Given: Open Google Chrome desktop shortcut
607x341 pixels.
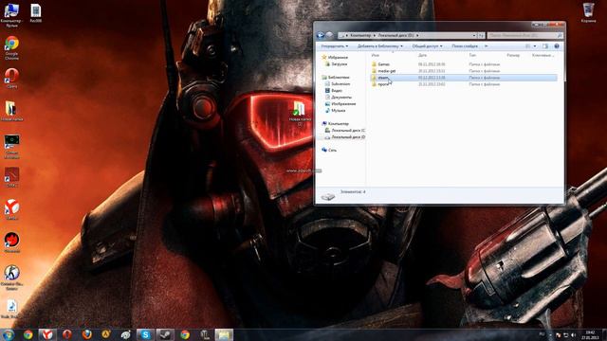Looking at the screenshot, I should pos(11,47).
